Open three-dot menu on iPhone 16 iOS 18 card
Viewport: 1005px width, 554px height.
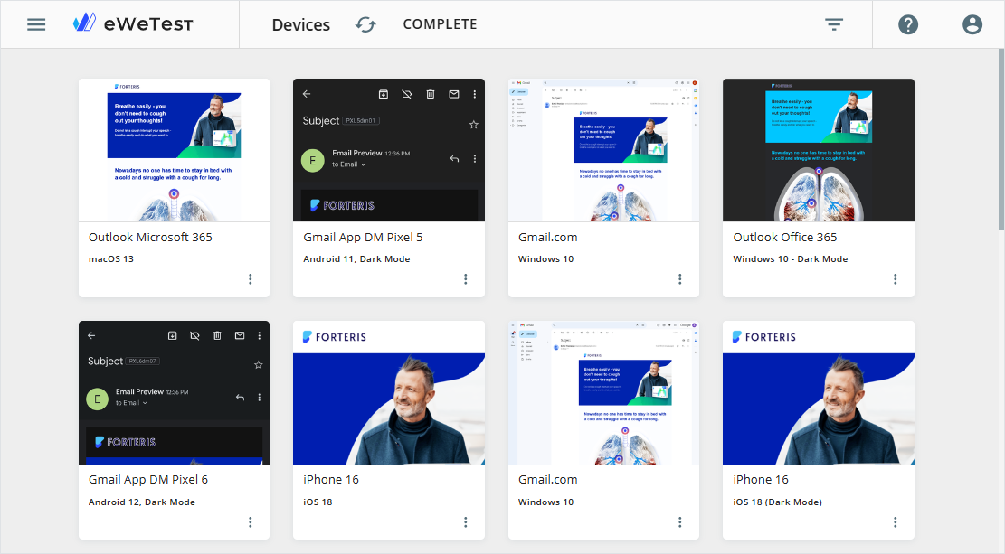coord(466,521)
